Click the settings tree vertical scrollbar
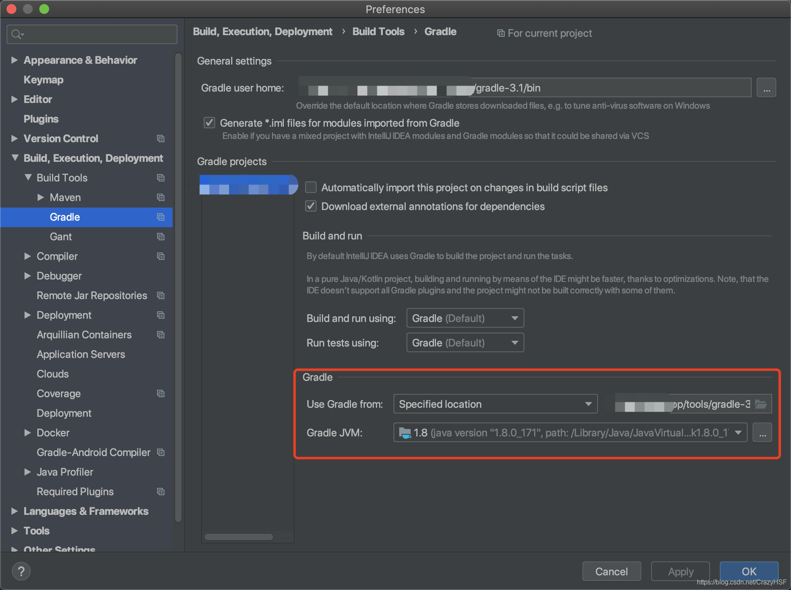Screen dimensions: 791x590 (178, 287)
